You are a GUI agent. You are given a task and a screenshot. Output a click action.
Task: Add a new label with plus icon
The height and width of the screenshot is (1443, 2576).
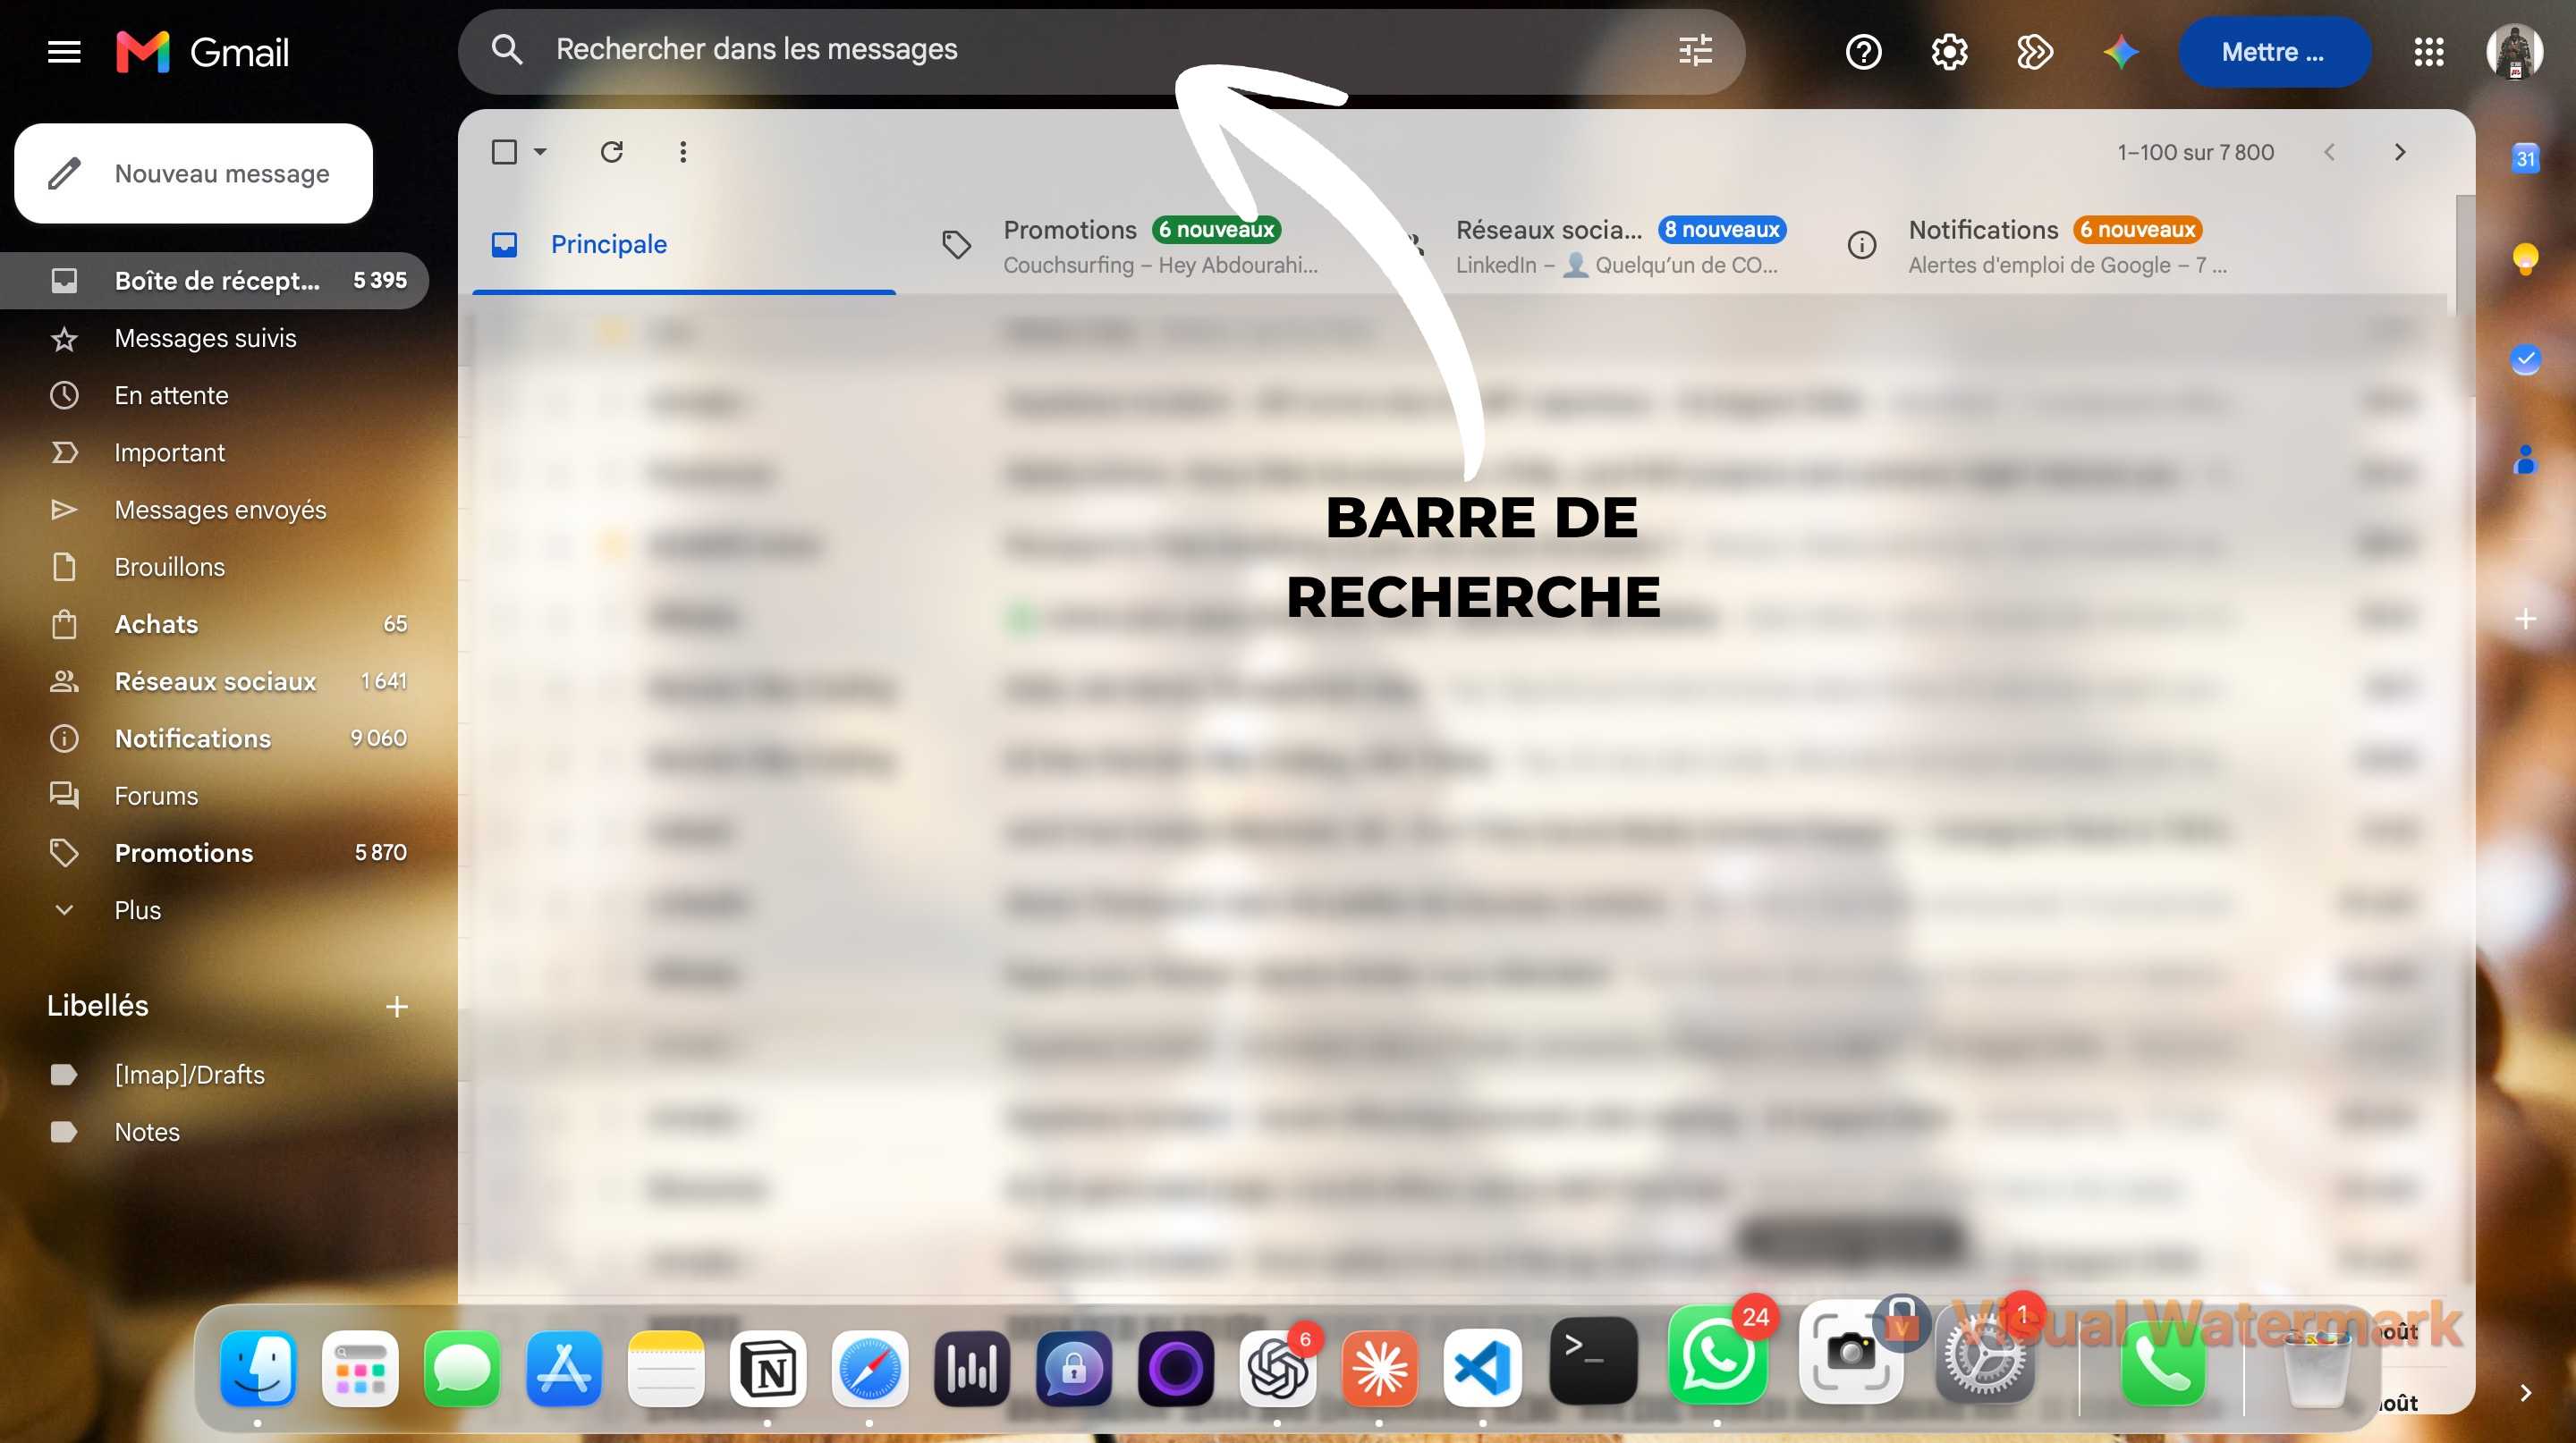pyautogui.click(x=396, y=1007)
